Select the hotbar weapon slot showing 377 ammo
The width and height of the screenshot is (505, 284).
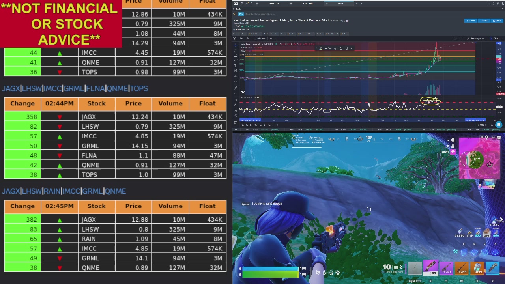coord(446,268)
